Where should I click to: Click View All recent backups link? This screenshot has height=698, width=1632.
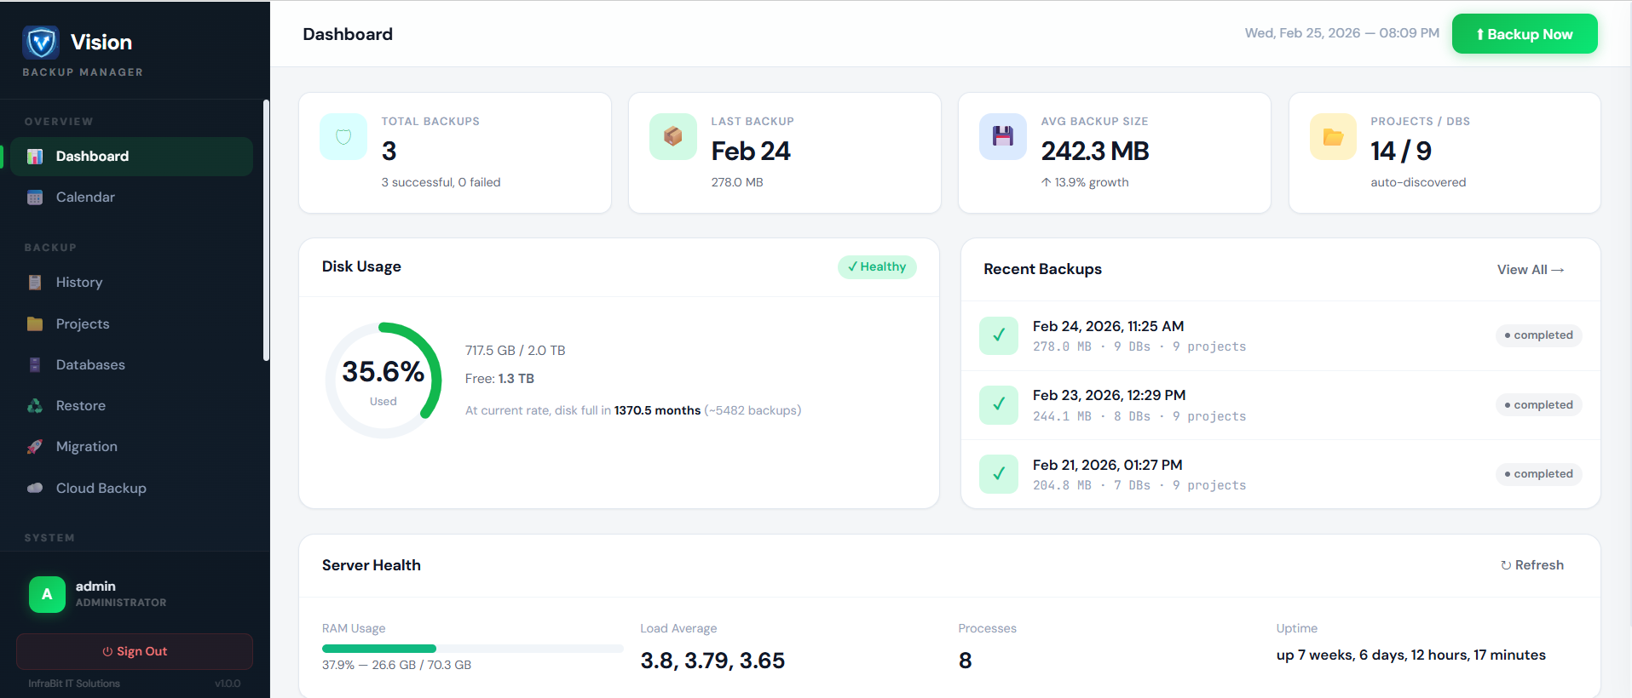point(1531,270)
